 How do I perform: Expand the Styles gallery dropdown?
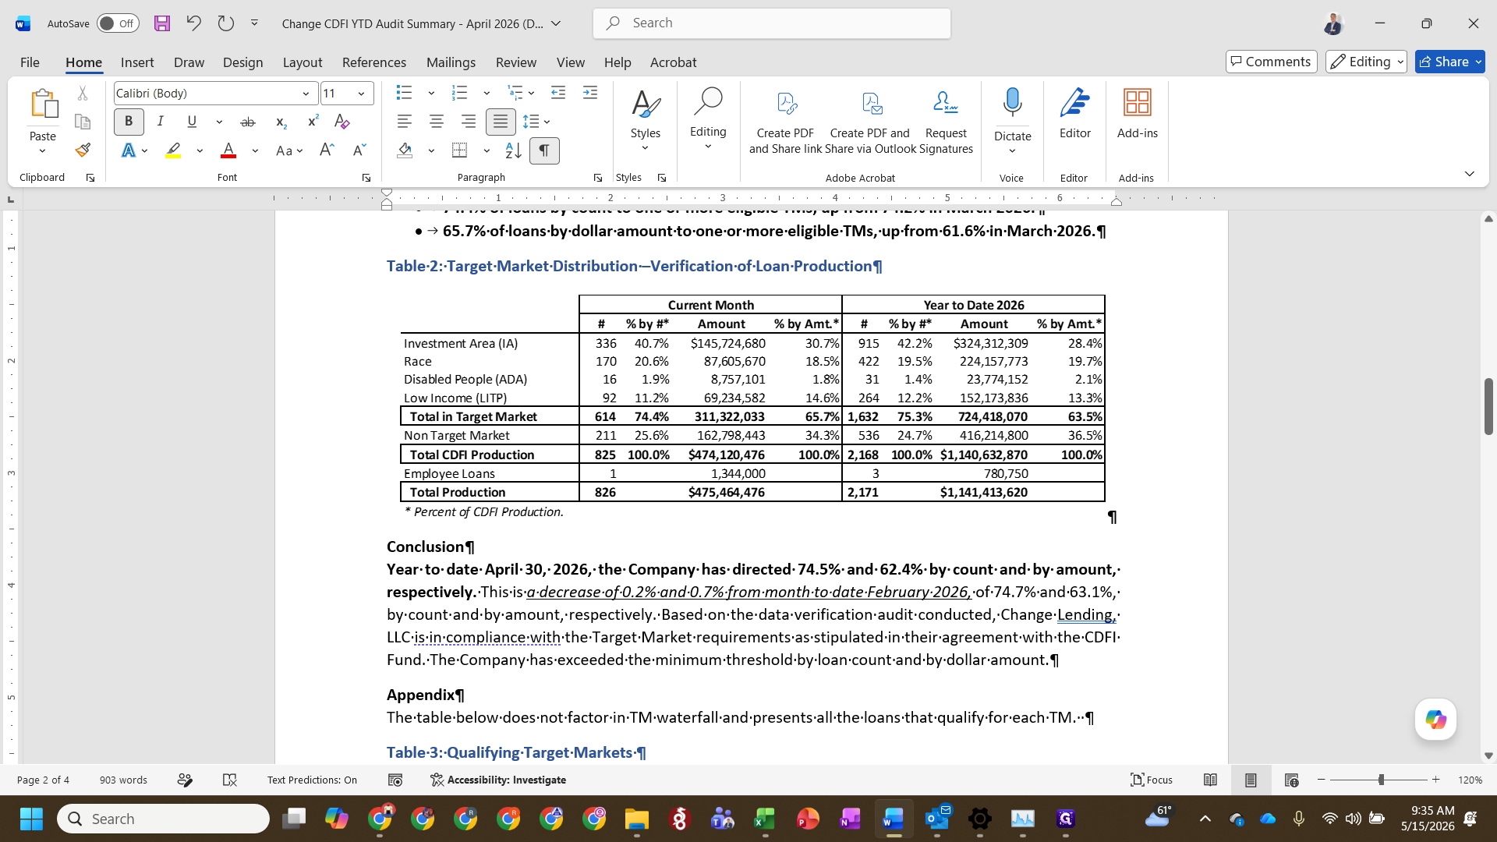[645, 148]
